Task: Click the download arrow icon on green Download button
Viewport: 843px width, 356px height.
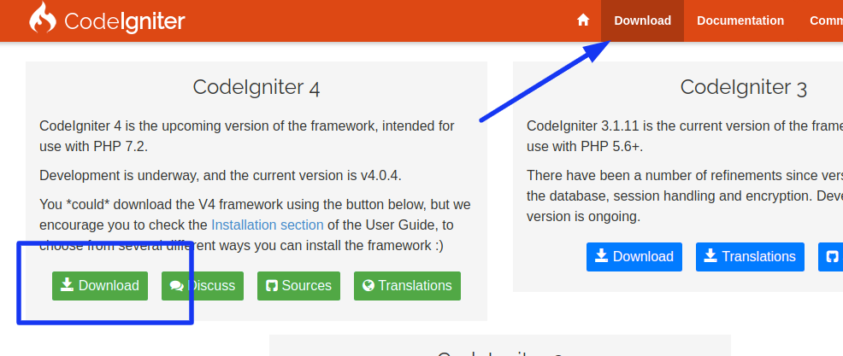Action: click(x=67, y=284)
